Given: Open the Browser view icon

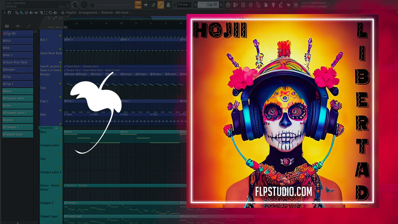Looking at the screenshot, I should [258, 5].
